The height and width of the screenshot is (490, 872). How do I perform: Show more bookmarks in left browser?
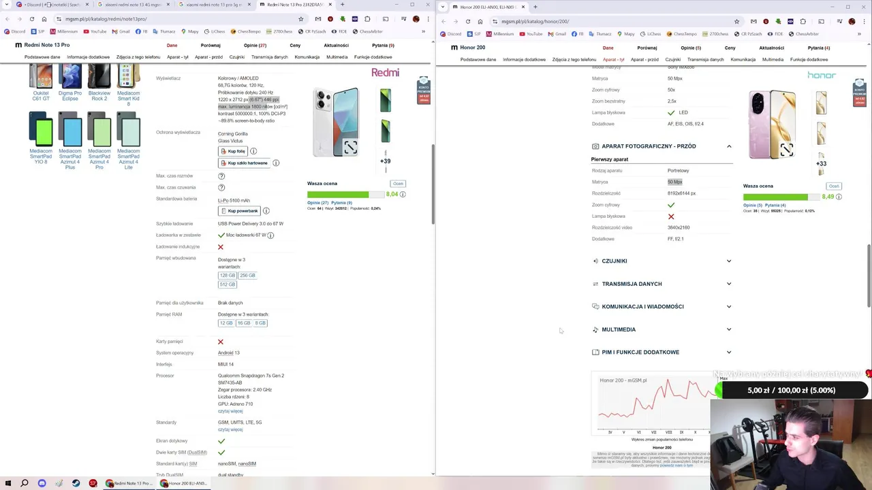[423, 31]
